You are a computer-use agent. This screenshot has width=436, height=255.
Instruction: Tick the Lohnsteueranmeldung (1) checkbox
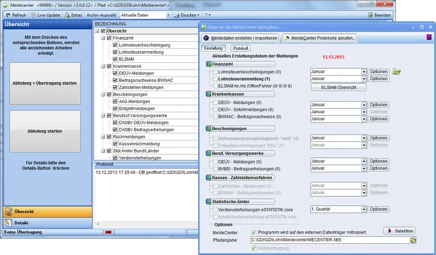[x=215, y=78]
